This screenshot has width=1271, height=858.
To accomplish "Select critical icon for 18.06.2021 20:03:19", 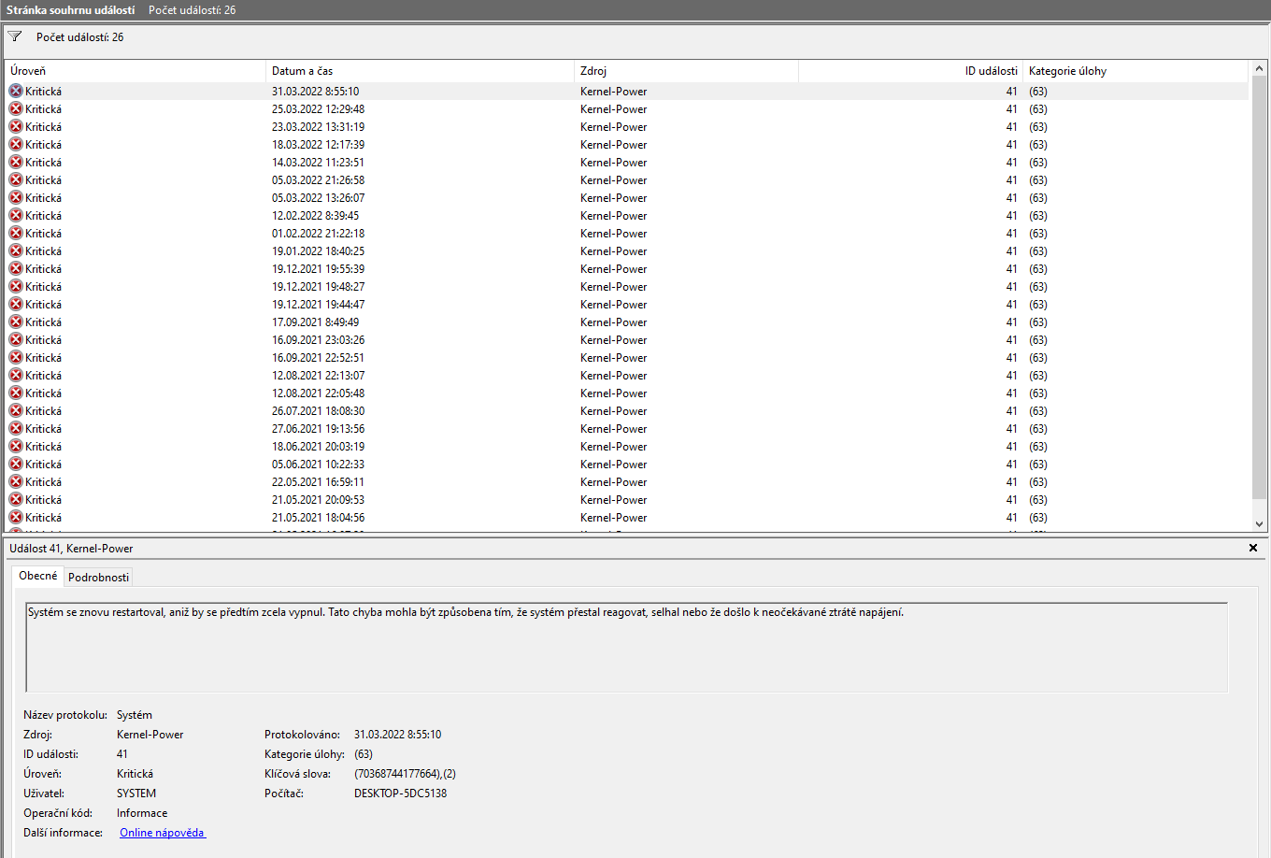I will tap(16, 446).
